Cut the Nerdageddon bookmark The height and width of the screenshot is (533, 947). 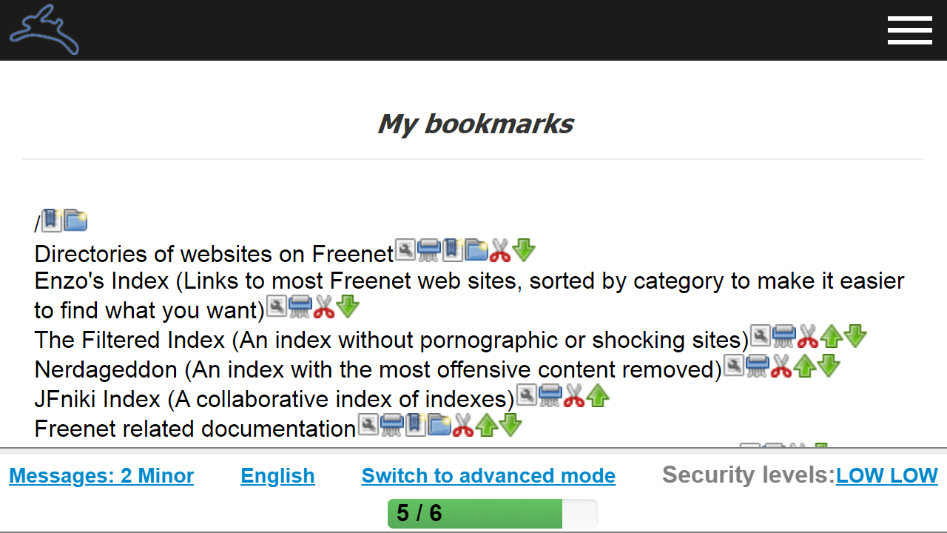[781, 365]
